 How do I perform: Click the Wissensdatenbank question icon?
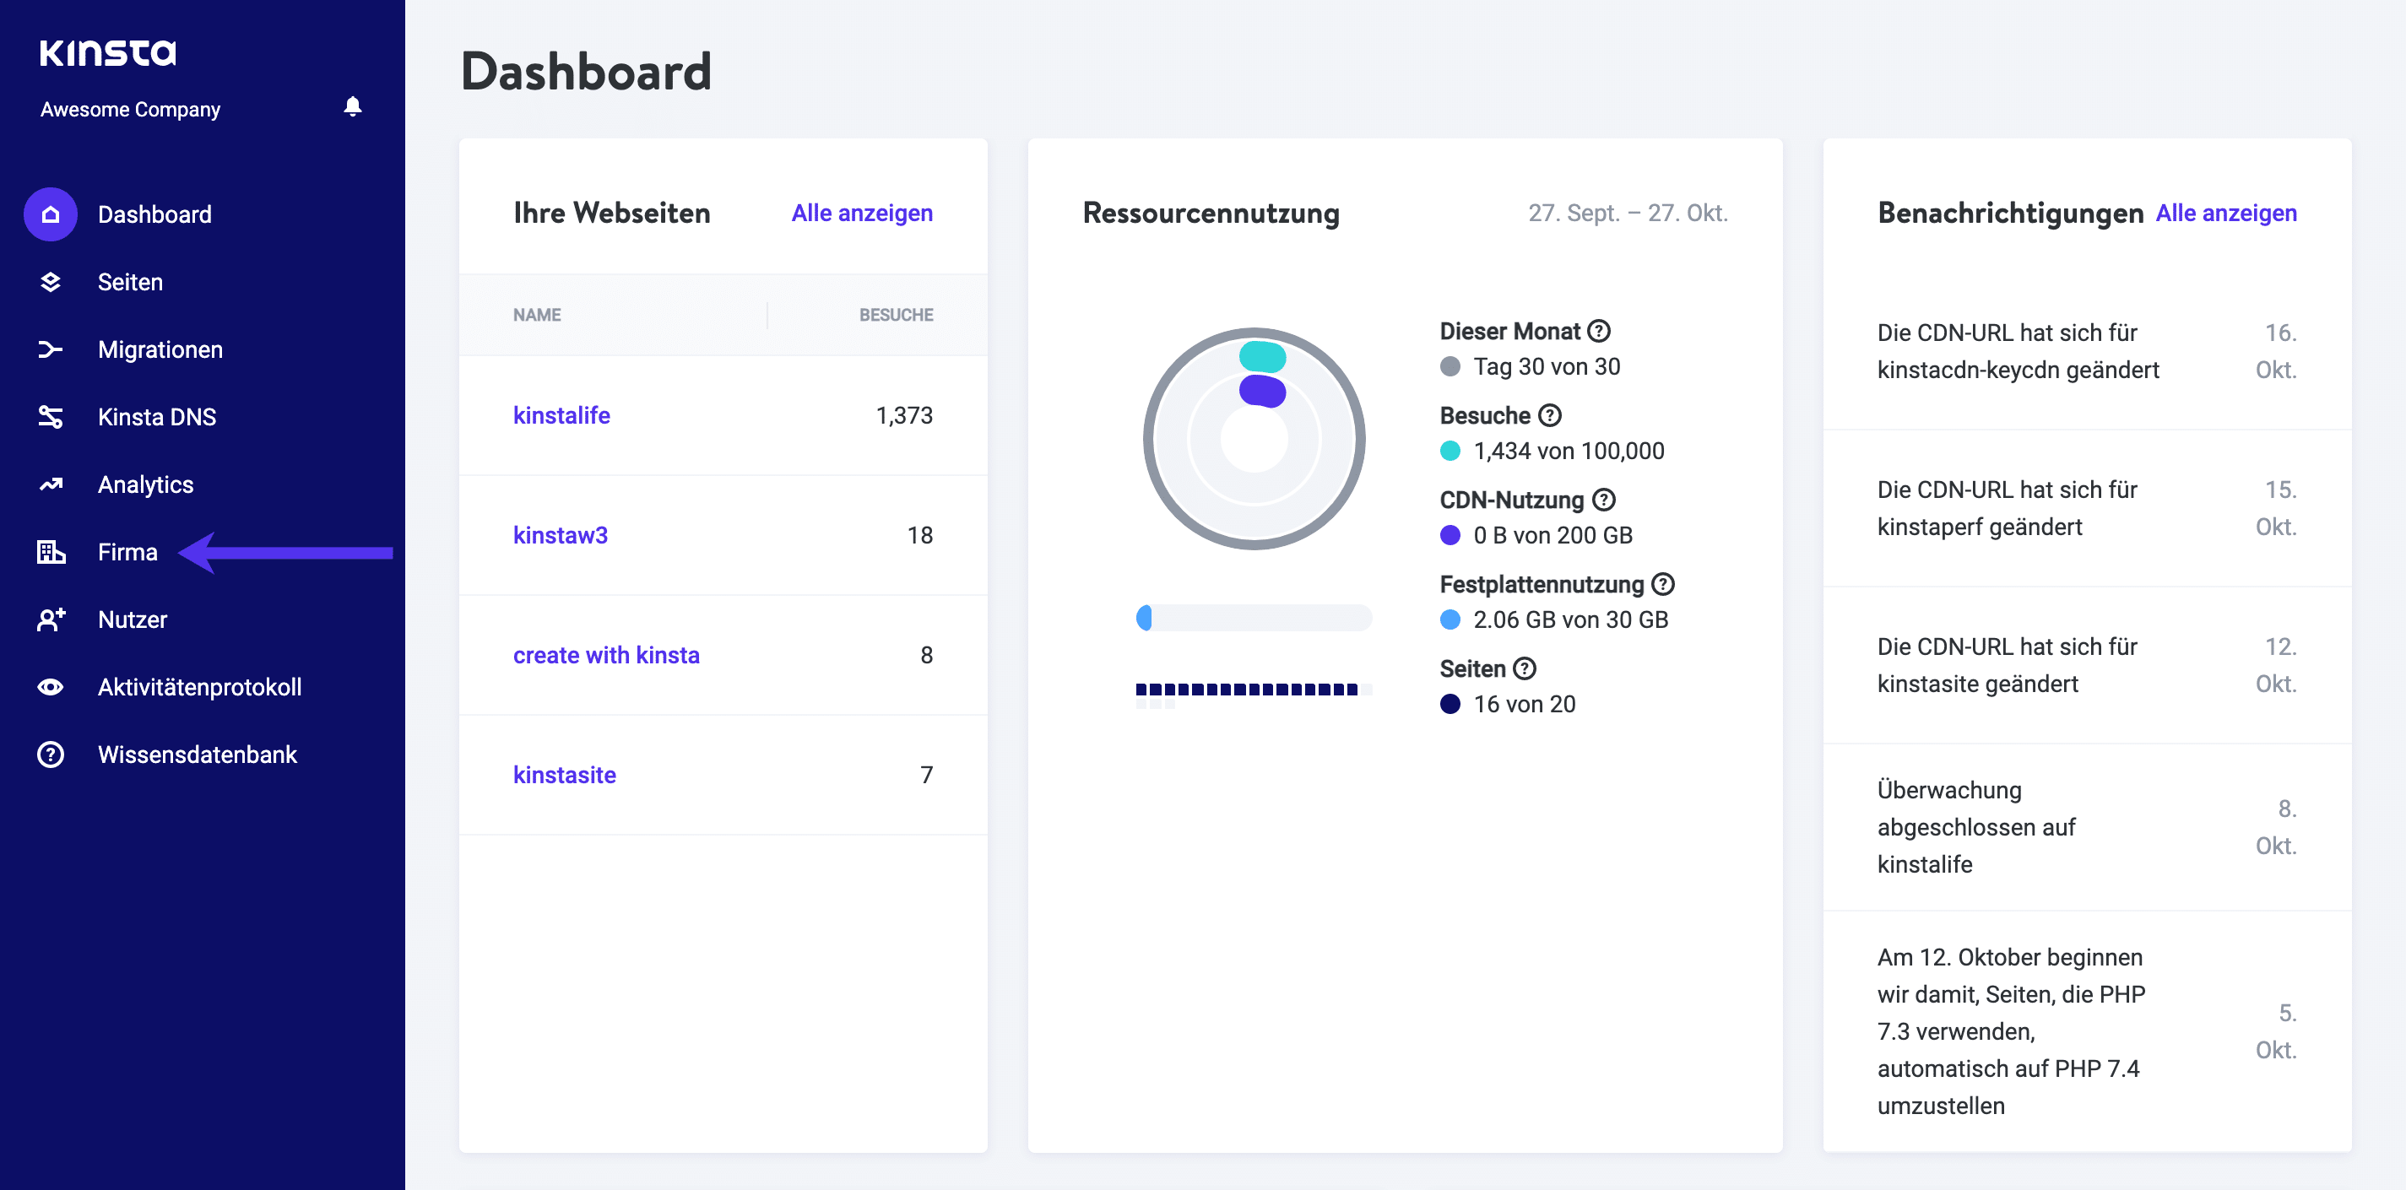[51, 755]
